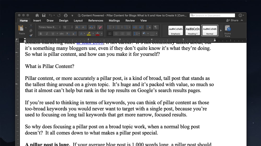Expand the styles gallery arrow

(221, 31)
